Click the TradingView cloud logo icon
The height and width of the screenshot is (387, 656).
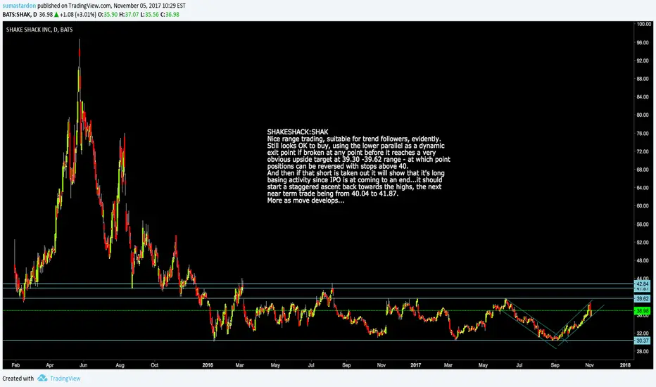click(x=42, y=379)
